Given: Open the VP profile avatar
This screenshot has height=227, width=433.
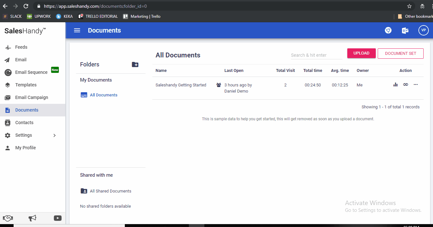Looking at the screenshot, I should (x=423, y=30).
